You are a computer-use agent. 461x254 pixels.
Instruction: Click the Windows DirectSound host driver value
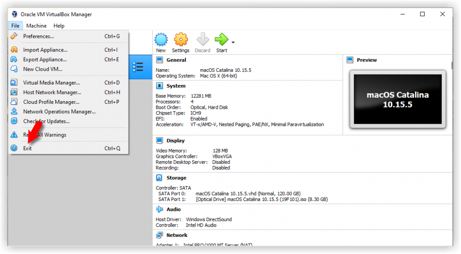(209, 219)
